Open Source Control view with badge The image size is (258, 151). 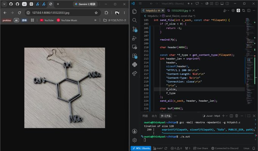(x=135, y=30)
